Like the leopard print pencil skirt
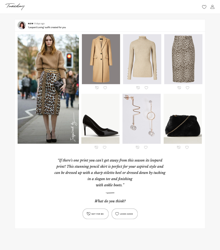220x250 pixels. tap(187, 88)
